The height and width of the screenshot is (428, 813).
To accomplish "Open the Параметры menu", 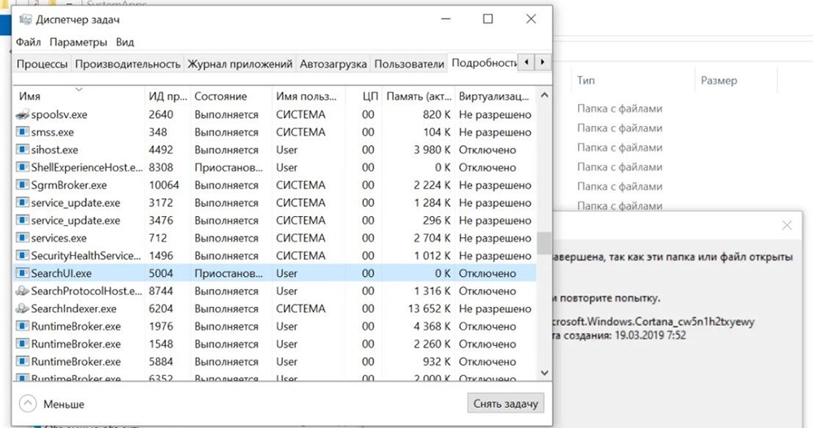I will tap(78, 42).
